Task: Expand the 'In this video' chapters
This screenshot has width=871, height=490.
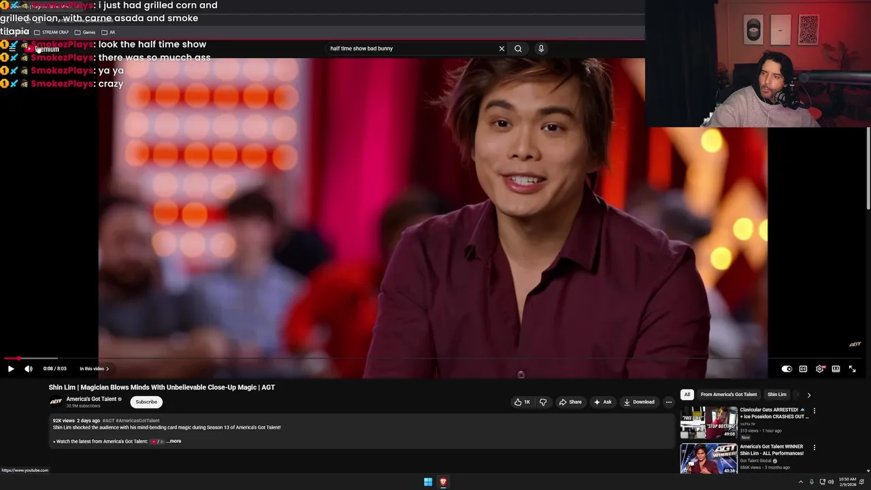Action: (94, 369)
